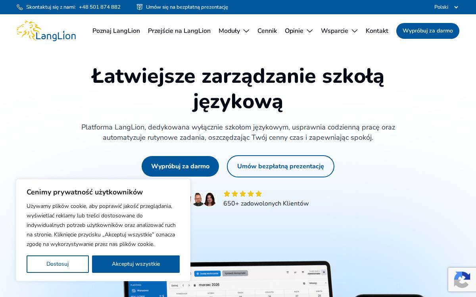Click the customer avatar photos
476x297 pixels.
(203, 199)
